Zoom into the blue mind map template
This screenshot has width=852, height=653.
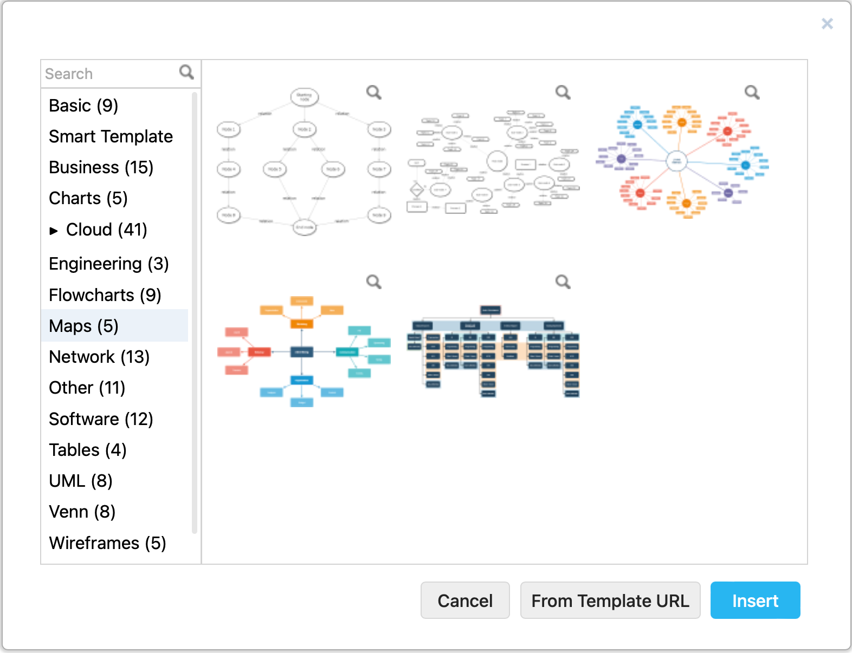tap(374, 282)
